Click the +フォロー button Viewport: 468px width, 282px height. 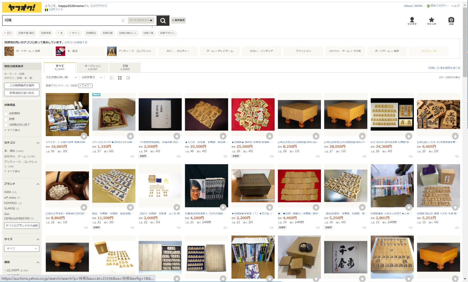point(85,86)
